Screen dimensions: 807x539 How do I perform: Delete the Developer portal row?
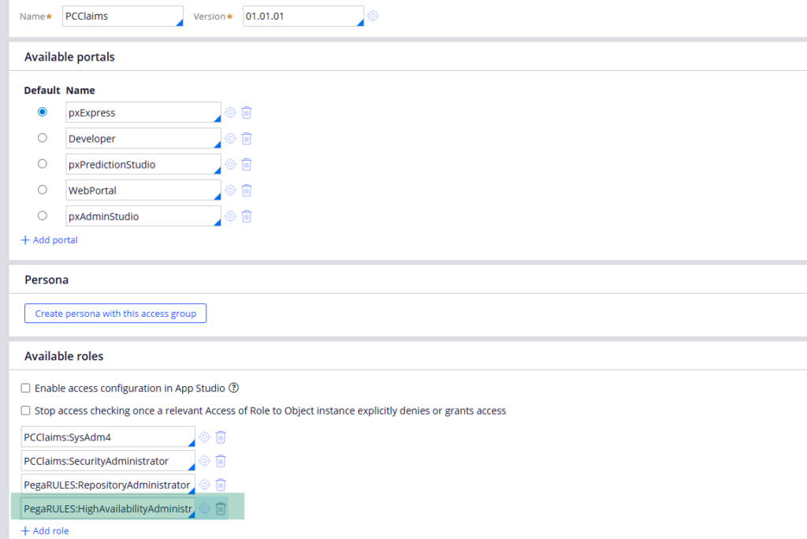pos(247,139)
